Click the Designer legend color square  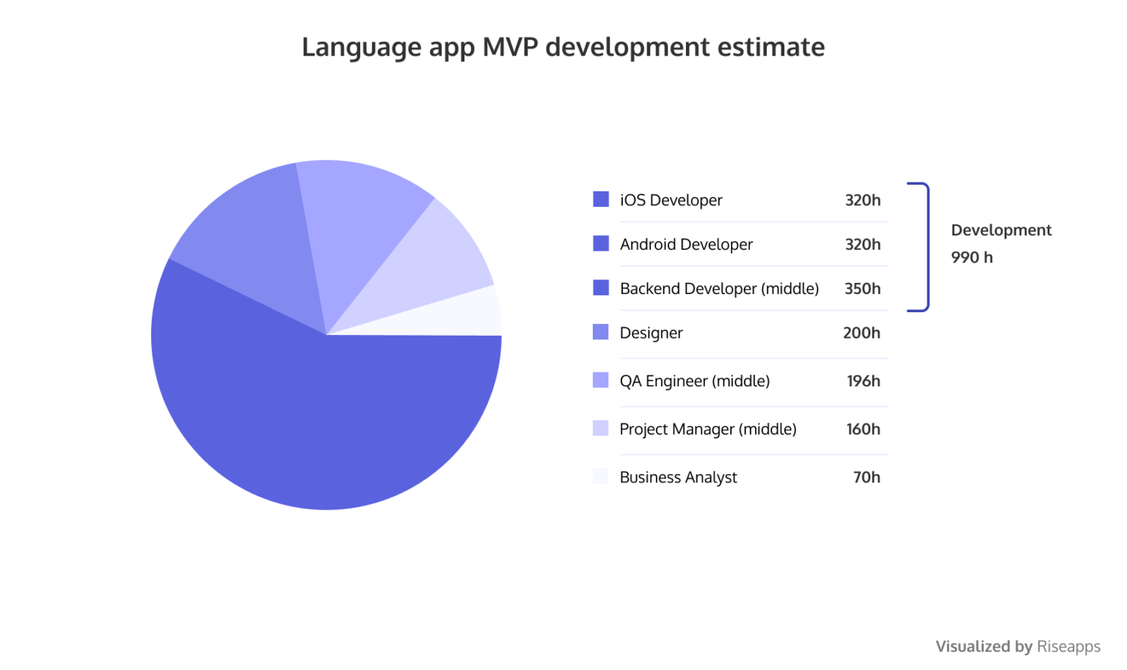600,331
